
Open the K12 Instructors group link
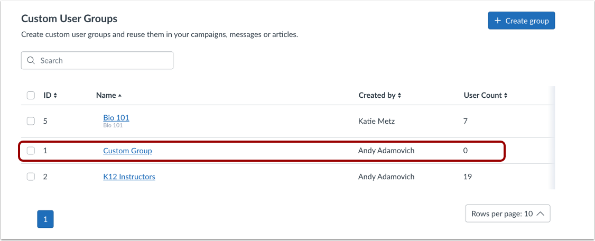point(129,177)
